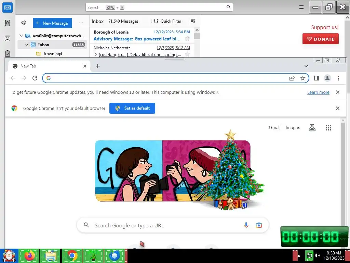Open network icon in system tray
The width and height of the screenshot is (350, 263).
pyautogui.click(x=309, y=255)
